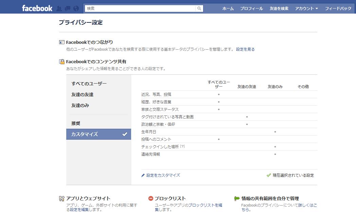356x213 pixels.
Task: Click the 近況、写真、投稿 row label
Action: click(156, 94)
